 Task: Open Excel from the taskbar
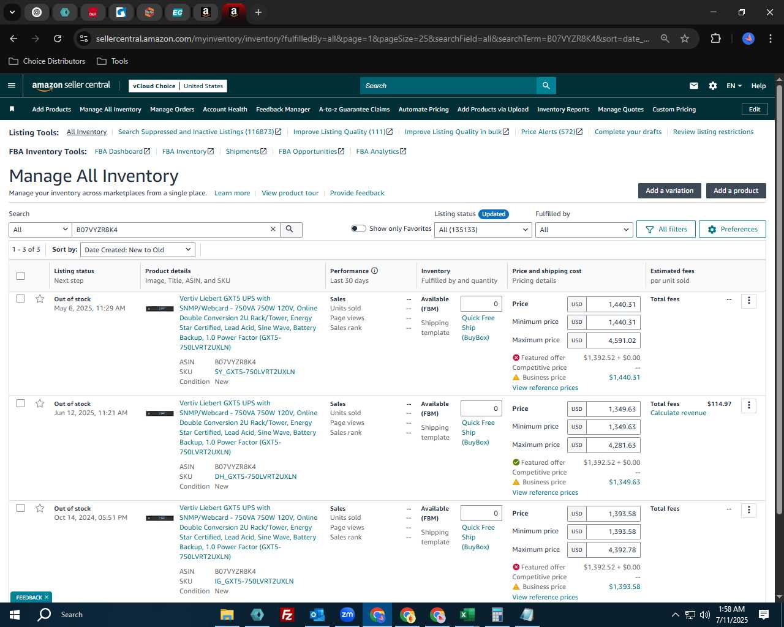coord(467,615)
